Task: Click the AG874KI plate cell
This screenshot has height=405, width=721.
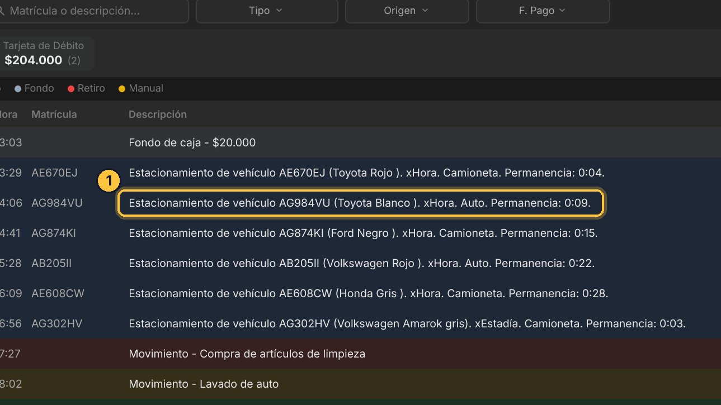Action: tap(54, 233)
